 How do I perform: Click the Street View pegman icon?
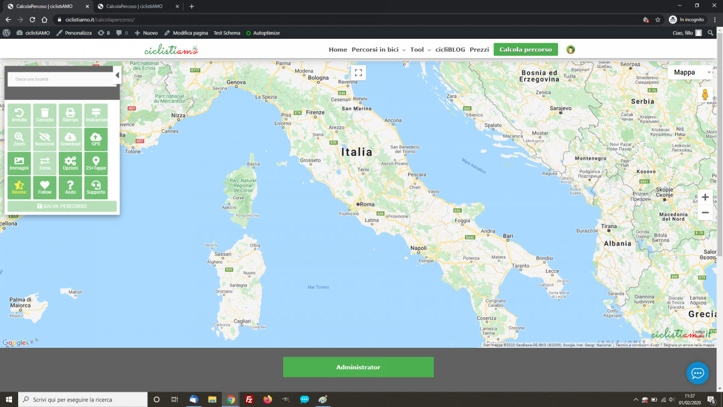tap(705, 95)
